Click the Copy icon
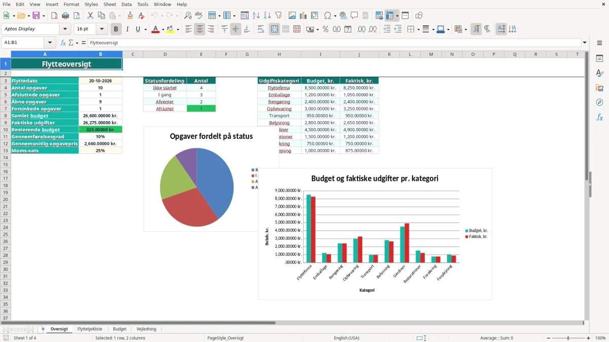The height and width of the screenshot is (342, 609). pos(101,16)
